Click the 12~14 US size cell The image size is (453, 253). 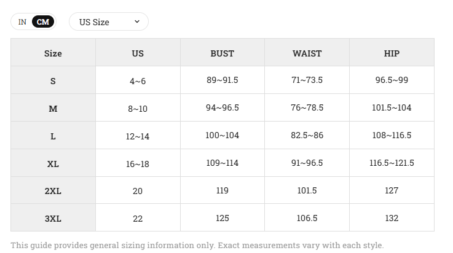click(x=138, y=136)
